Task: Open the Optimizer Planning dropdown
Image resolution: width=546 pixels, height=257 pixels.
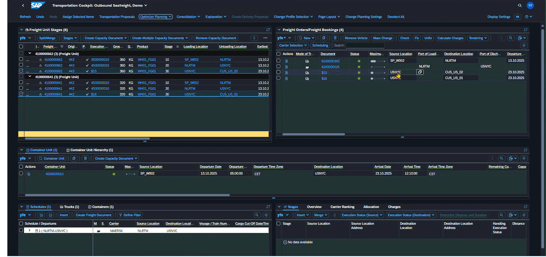Action: (x=156, y=17)
